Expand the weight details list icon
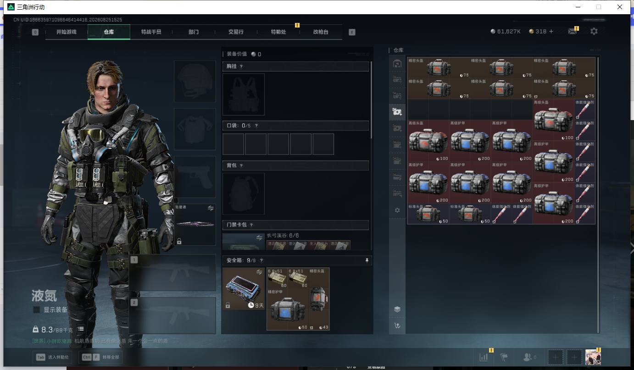Screen dimensions: 634x370 [81, 329]
